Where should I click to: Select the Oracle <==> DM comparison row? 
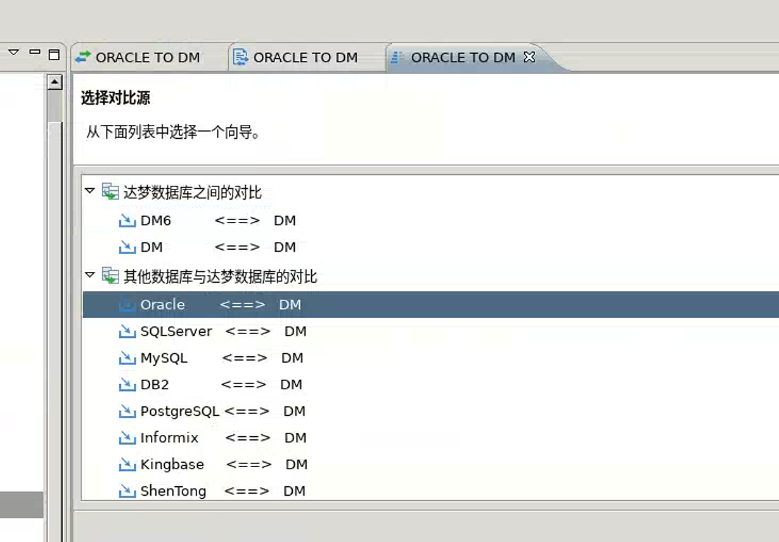tap(431, 305)
